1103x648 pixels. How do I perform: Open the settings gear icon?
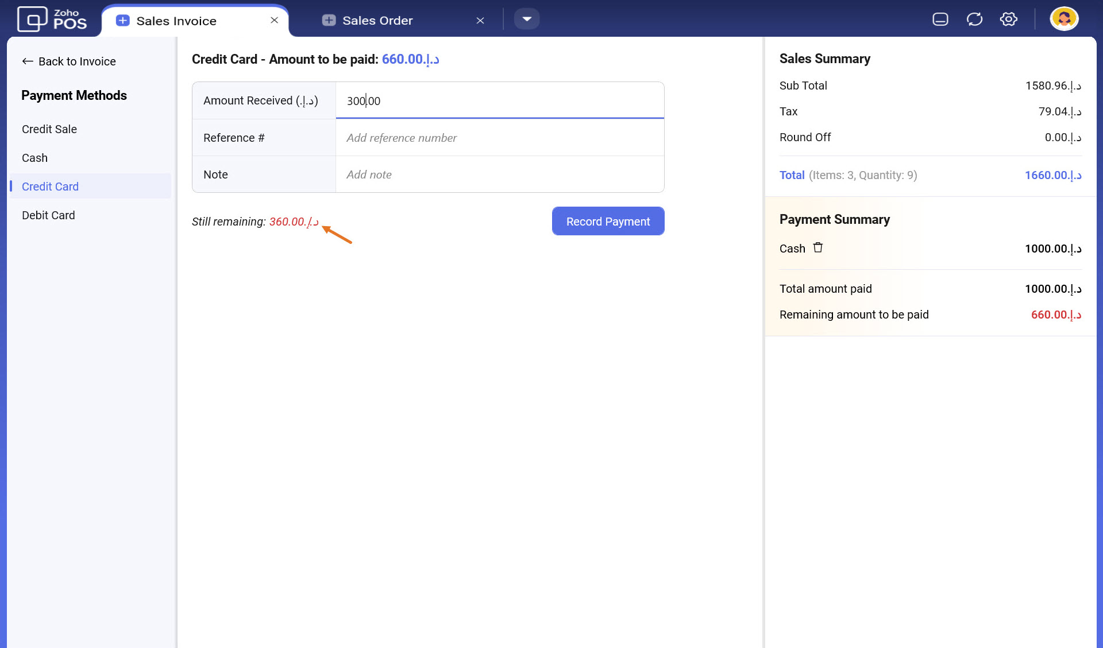[x=1008, y=20]
